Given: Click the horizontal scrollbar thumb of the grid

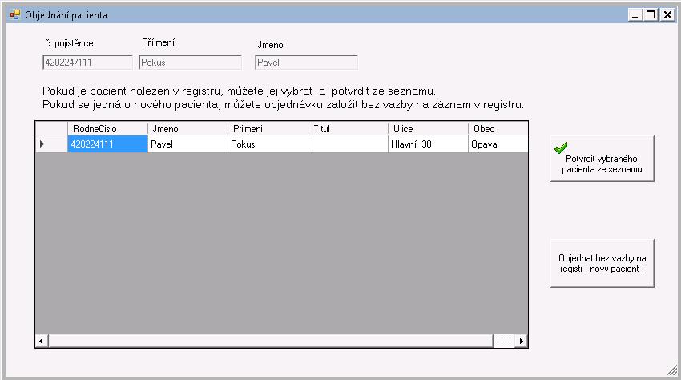Looking at the screenshot, I should 271,341.
